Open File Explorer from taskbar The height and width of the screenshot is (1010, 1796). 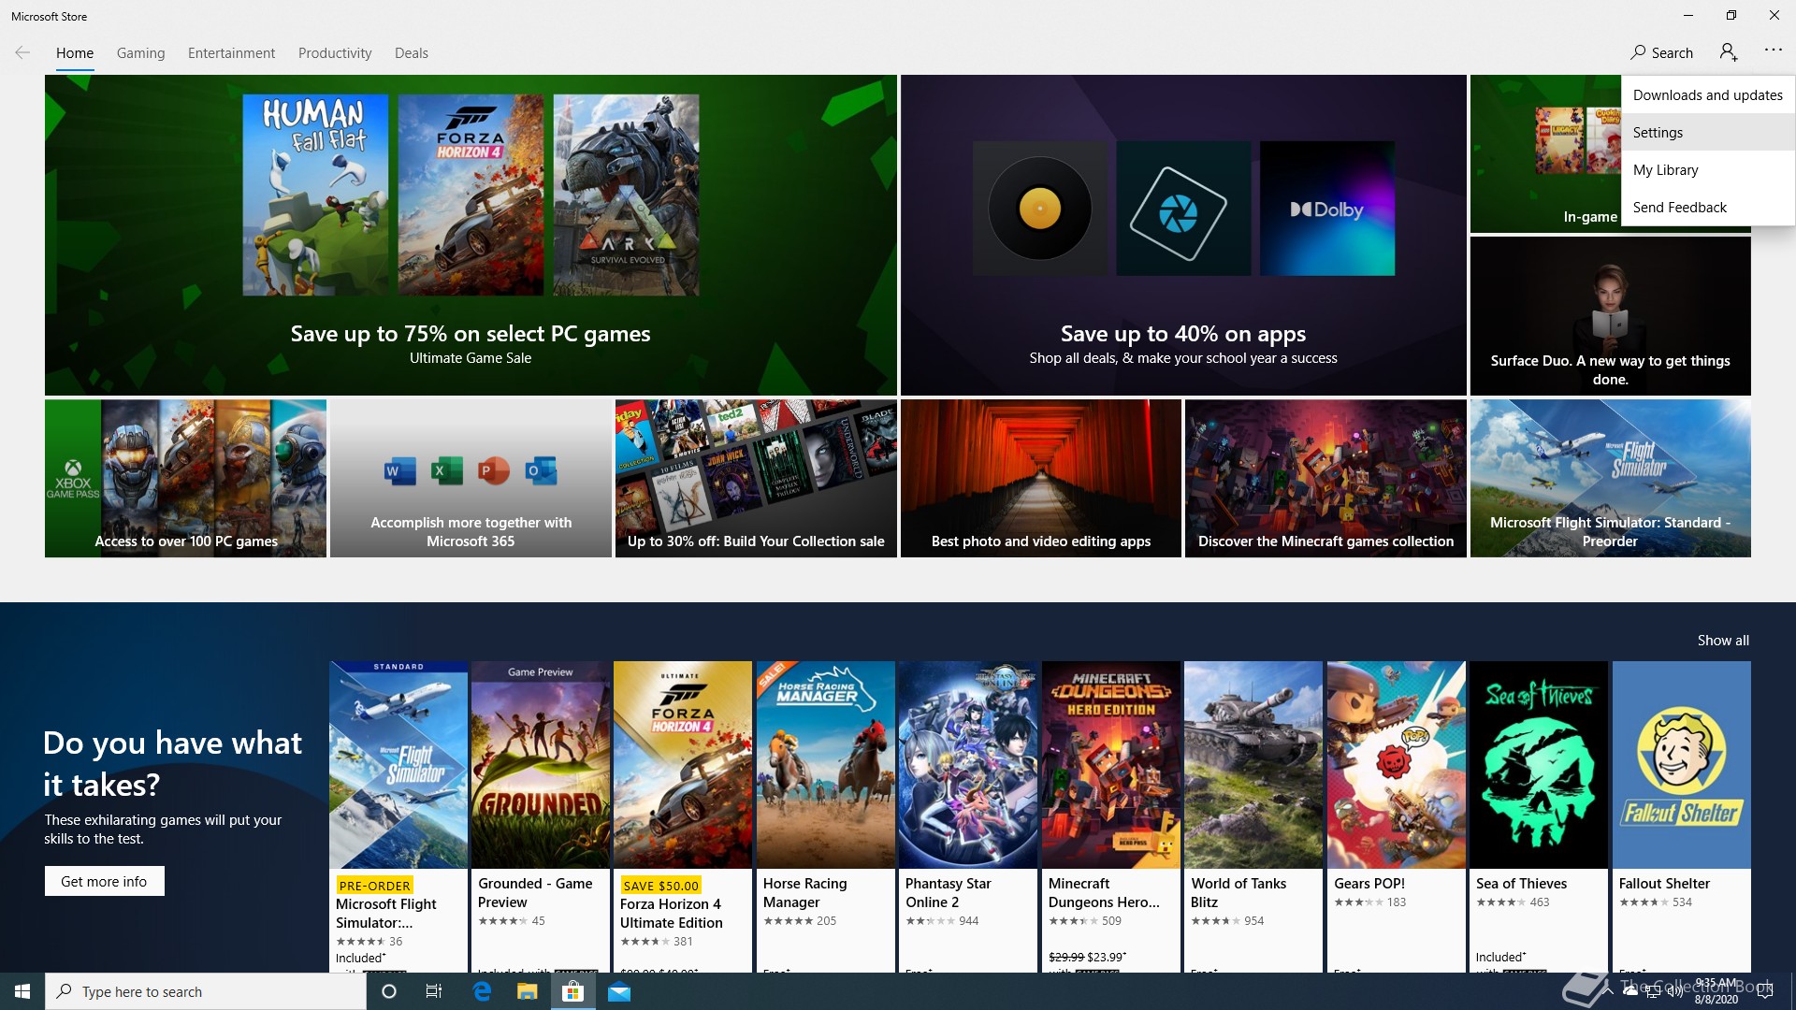click(528, 991)
